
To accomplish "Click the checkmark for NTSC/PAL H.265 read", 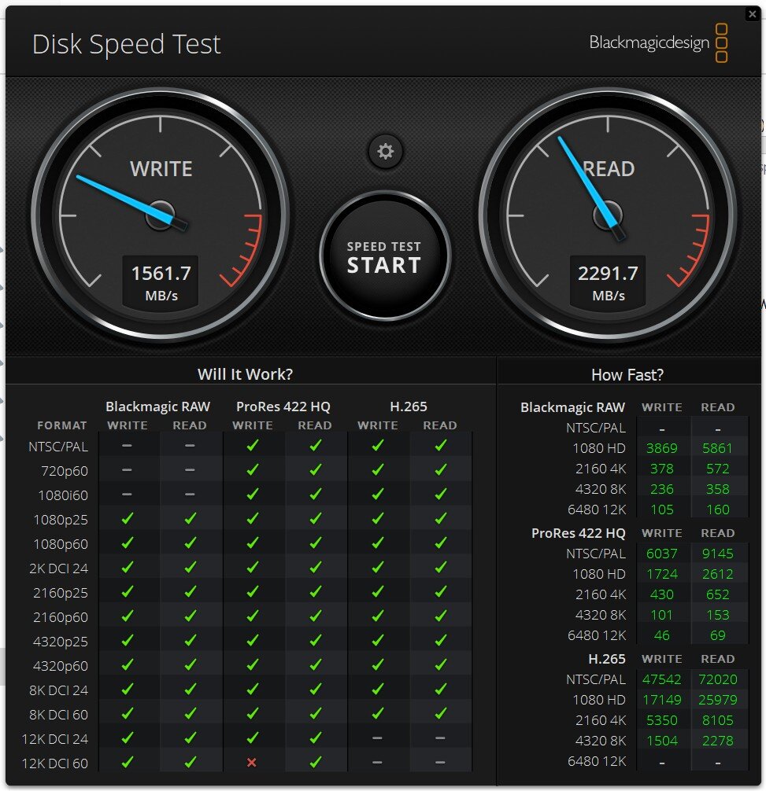I will point(440,445).
